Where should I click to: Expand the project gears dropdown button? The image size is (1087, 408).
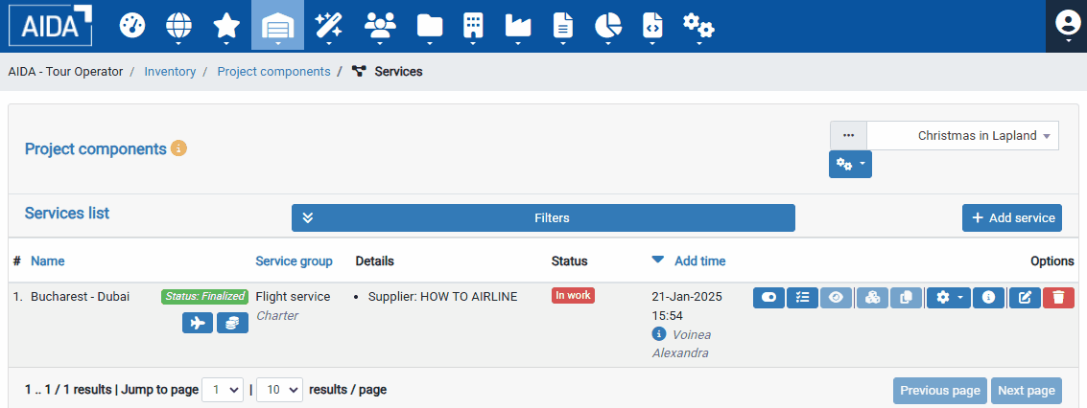(851, 165)
